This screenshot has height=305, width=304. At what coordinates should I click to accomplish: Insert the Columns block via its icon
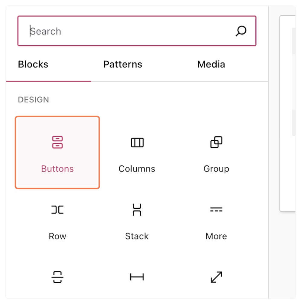137,142
